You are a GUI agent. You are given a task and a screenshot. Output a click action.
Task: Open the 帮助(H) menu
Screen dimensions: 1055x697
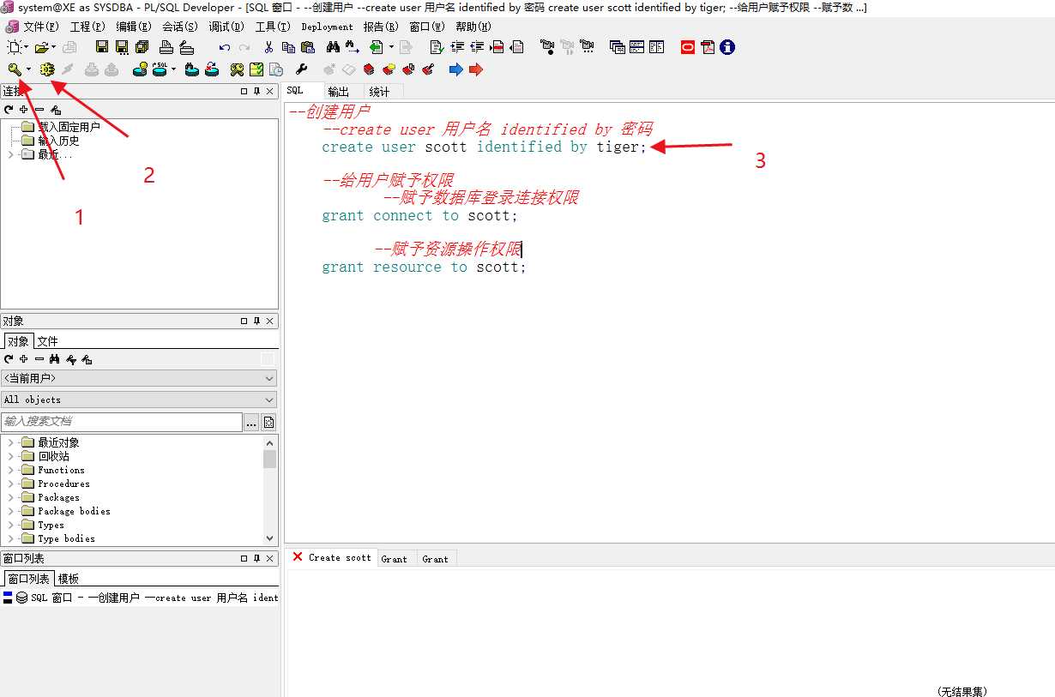coord(473,27)
